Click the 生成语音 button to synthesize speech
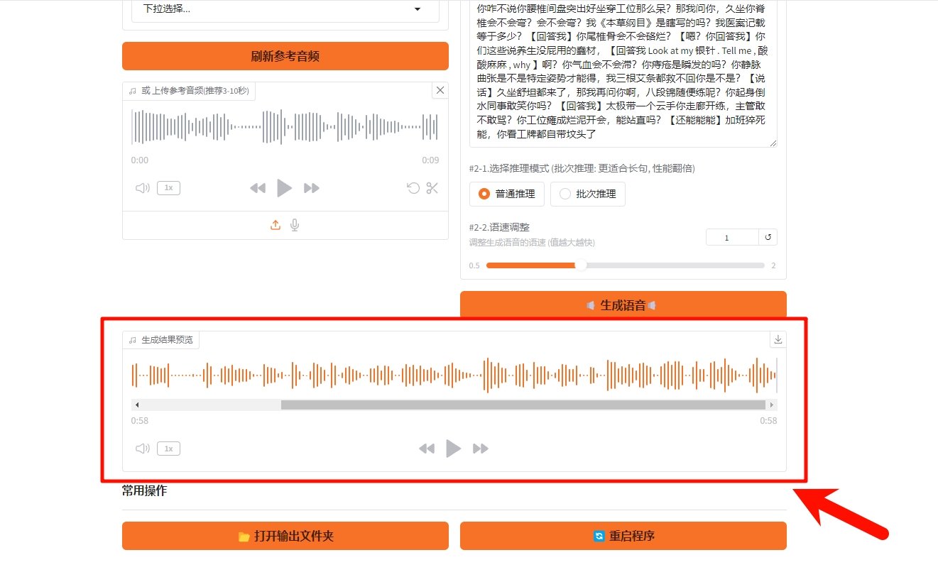This screenshot has width=938, height=577. tap(623, 304)
